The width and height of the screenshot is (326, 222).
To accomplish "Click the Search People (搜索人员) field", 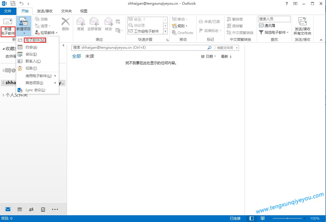I will pyautogui.click(x=274, y=19).
